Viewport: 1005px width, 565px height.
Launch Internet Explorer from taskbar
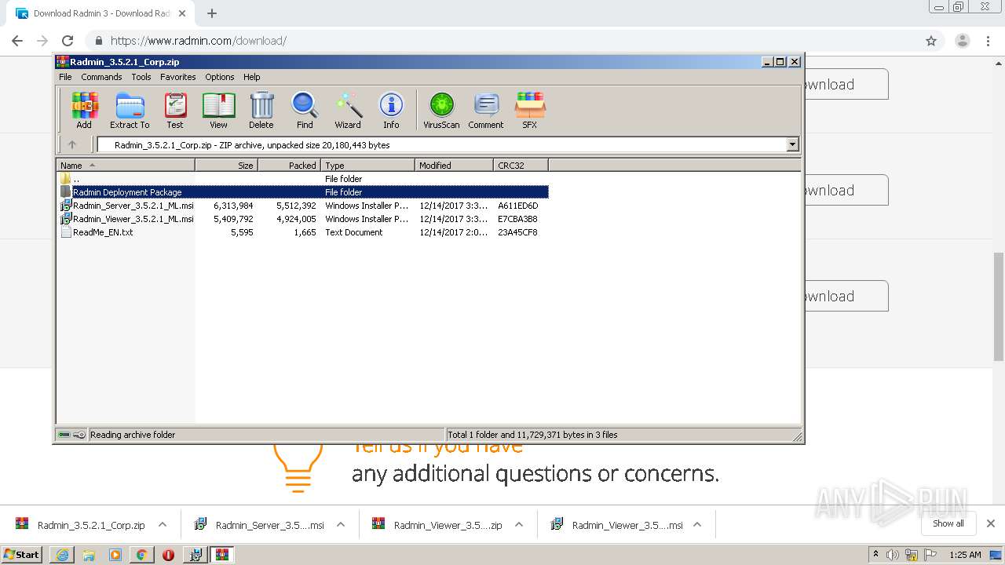pos(62,555)
